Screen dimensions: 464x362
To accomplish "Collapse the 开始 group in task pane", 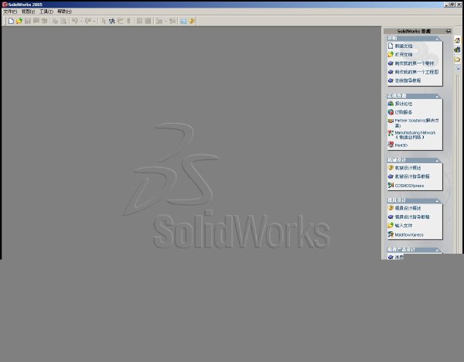I will (437, 39).
